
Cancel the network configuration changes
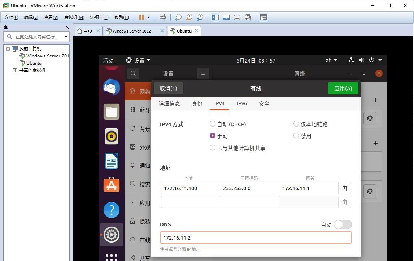(x=168, y=88)
